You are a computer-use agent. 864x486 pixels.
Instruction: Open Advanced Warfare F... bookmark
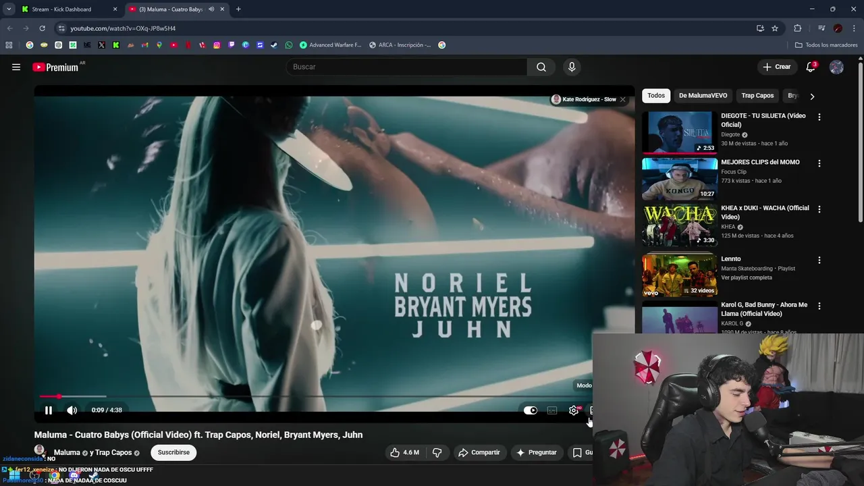pos(330,45)
